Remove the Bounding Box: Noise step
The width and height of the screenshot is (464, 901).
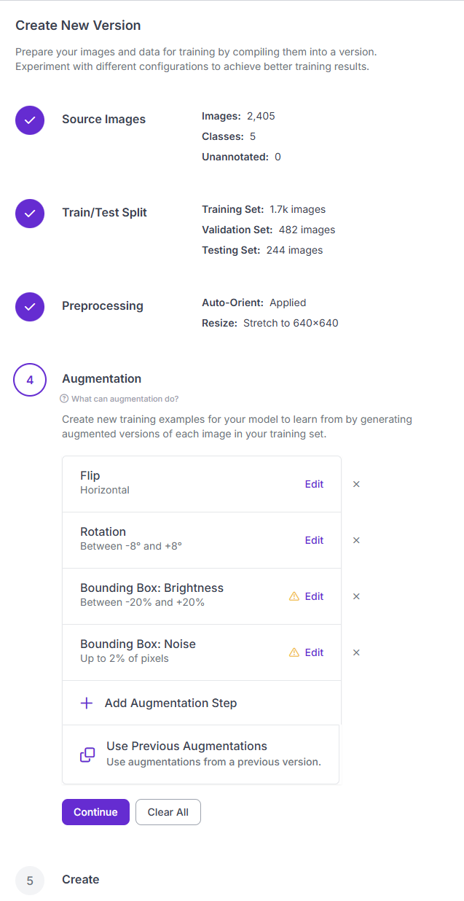click(356, 652)
